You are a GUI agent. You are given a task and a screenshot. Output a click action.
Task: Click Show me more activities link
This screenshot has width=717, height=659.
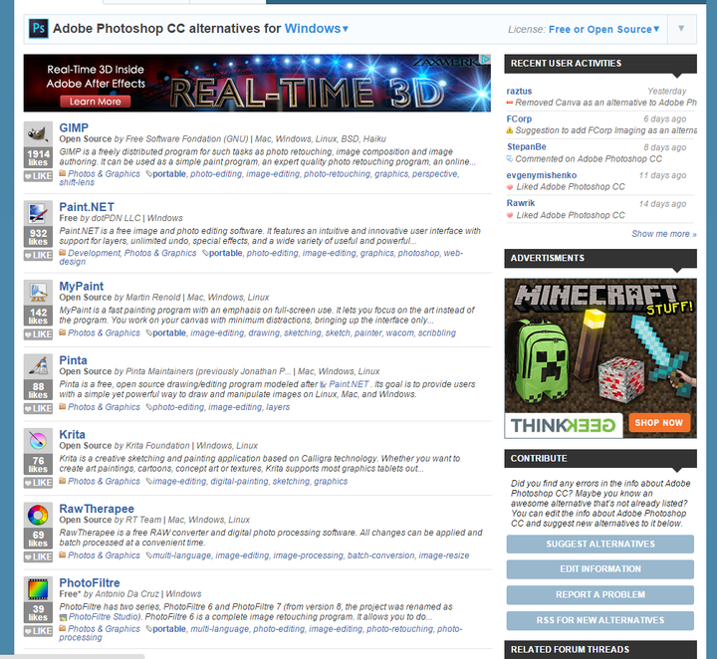pyautogui.click(x=664, y=234)
